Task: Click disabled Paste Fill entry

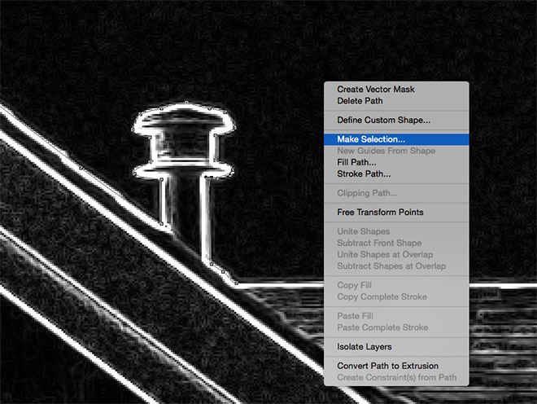Action: pyautogui.click(x=396, y=316)
